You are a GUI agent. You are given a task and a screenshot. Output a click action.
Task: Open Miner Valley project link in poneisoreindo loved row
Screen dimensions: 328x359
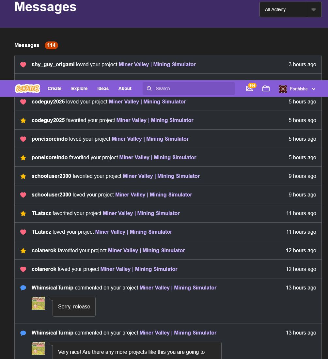tap(150, 139)
